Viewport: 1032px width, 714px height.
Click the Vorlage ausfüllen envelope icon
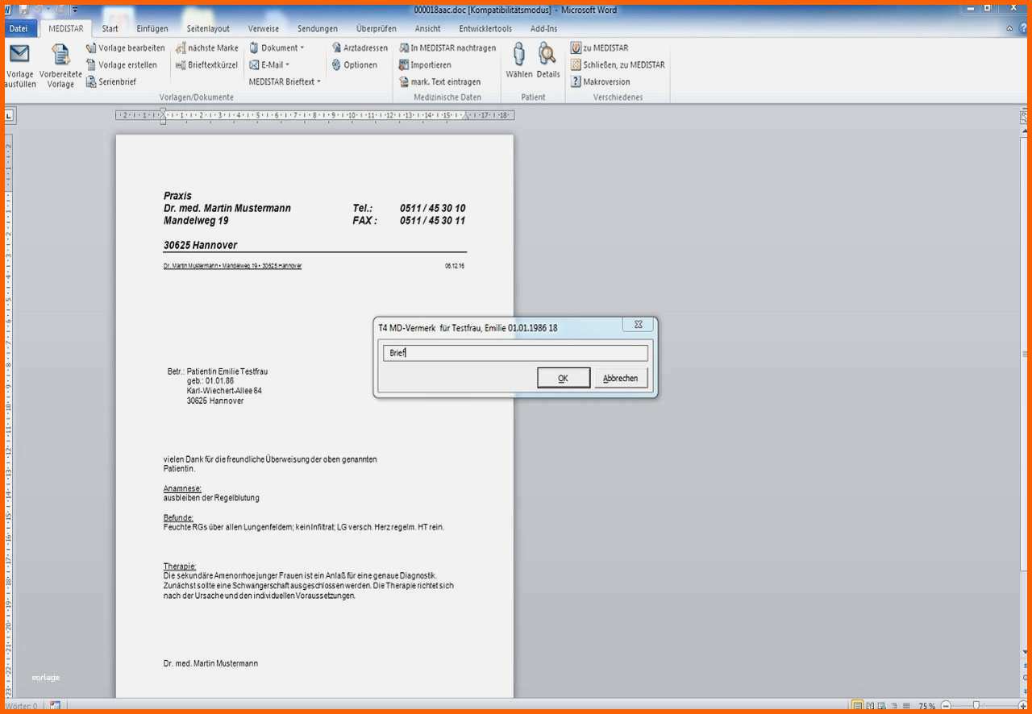(x=19, y=55)
